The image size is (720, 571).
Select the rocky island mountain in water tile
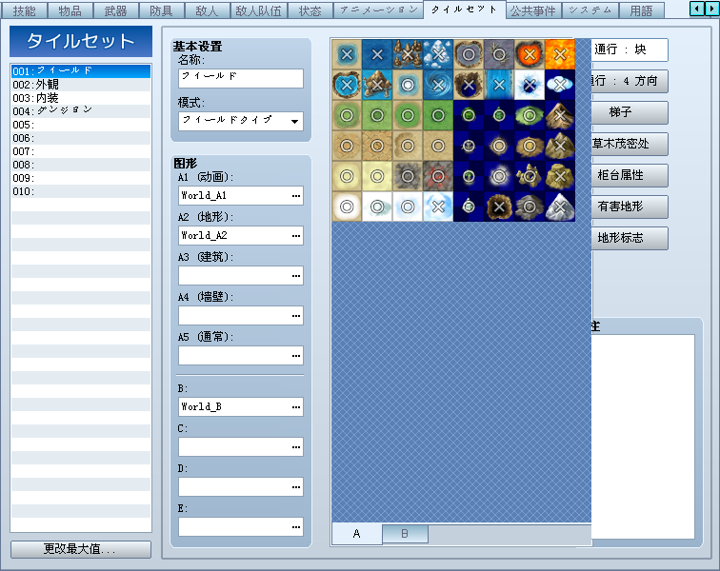tap(377, 85)
